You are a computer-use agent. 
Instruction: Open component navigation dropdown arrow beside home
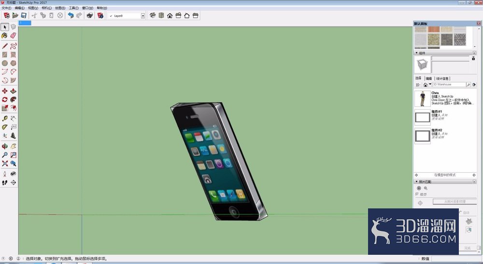click(430, 84)
